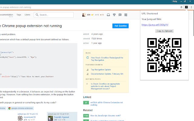Viewport: 194px width, 121px height.
Task: Click the QR code image
Action: coord(164,55)
